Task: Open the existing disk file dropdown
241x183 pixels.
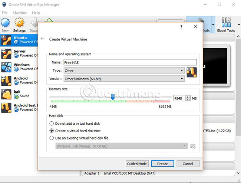Action: tap(121, 146)
